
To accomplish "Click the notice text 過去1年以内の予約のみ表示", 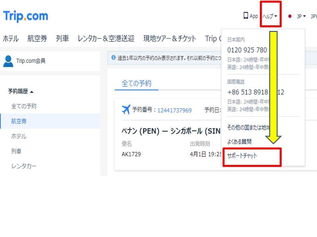I will [169, 58].
